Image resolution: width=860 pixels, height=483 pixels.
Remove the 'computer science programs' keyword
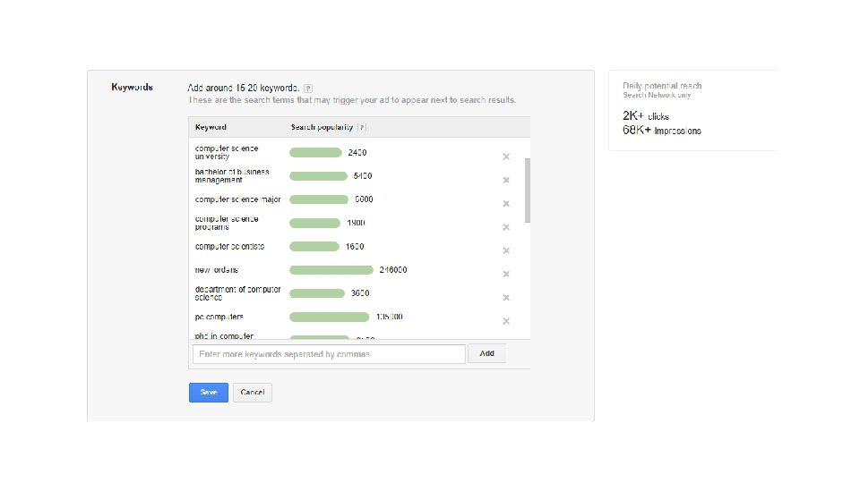coord(506,226)
